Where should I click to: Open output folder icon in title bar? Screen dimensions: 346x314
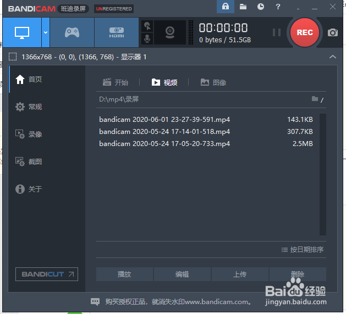tap(243, 7)
